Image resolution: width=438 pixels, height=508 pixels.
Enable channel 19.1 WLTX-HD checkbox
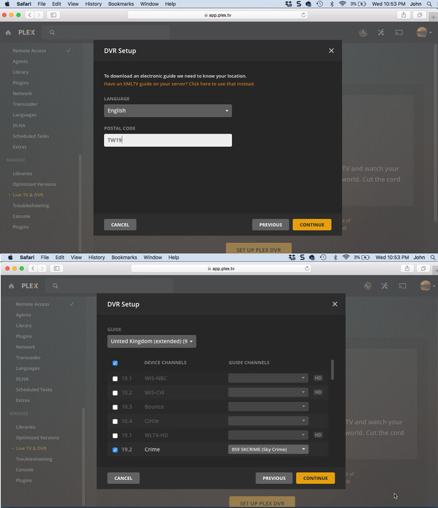click(x=115, y=435)
